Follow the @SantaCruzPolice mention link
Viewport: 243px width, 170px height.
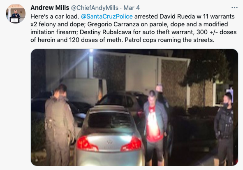coord(107,16)
